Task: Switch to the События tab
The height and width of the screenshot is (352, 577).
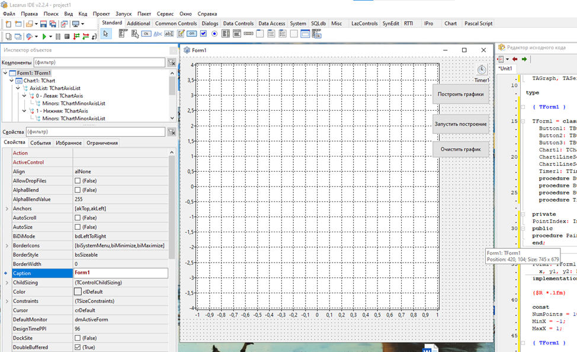Action: tap(40, 143)
